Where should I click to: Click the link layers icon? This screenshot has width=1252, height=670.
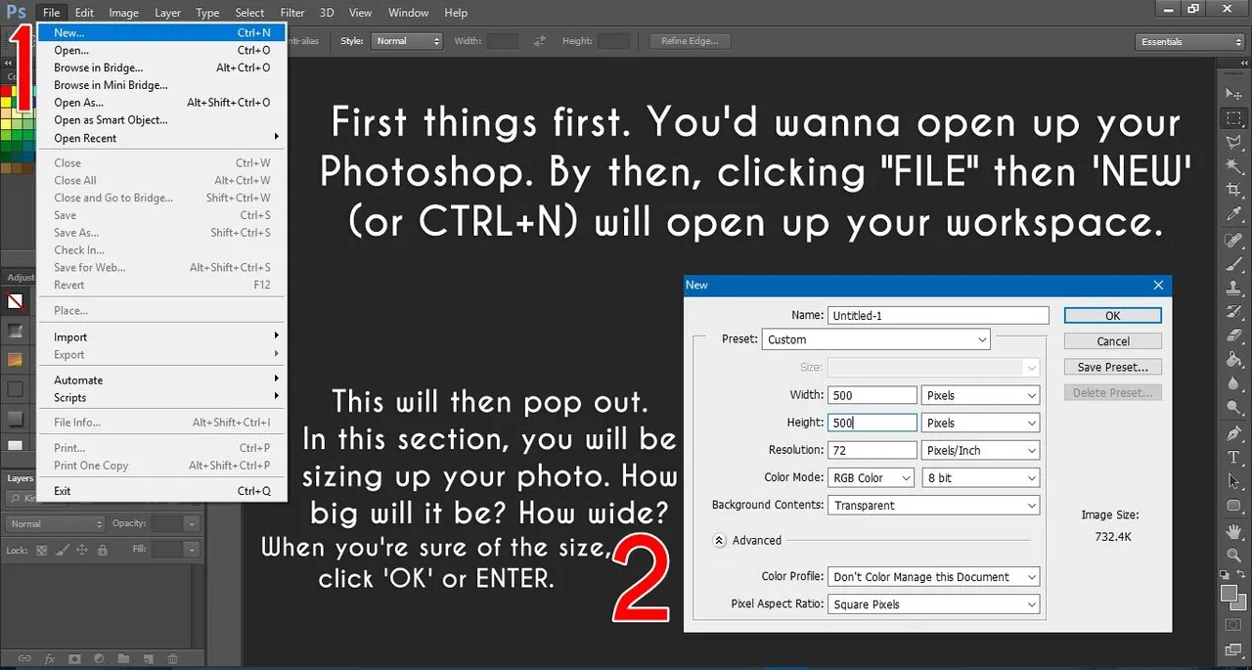(23, 658)
